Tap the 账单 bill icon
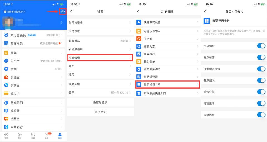267x142 pixels. [6, 53]
